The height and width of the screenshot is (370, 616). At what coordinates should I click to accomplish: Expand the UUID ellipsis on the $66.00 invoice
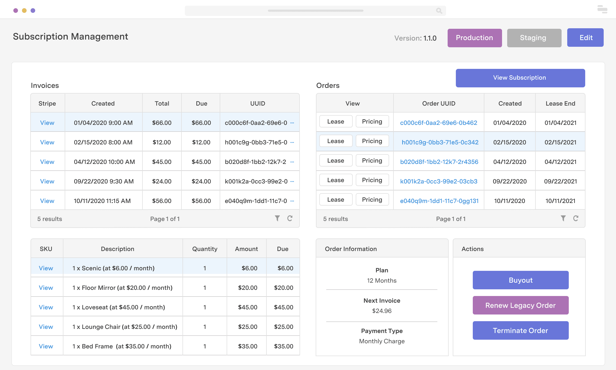[x=292, y=123]
